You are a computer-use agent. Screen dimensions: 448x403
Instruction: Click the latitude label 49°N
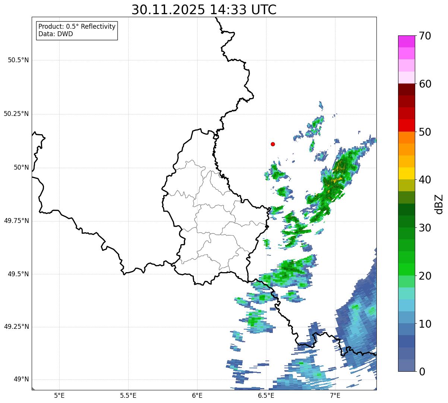point(21,380)
